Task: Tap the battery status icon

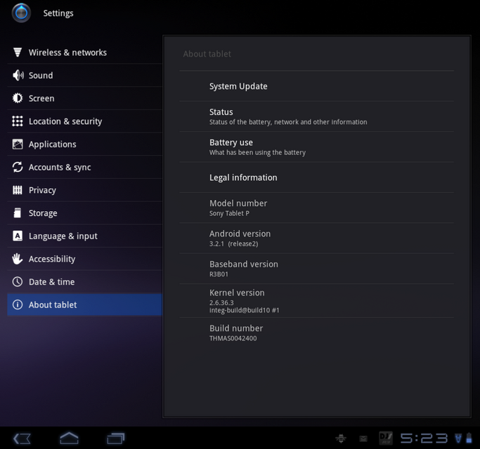Action: pos(469,438)
